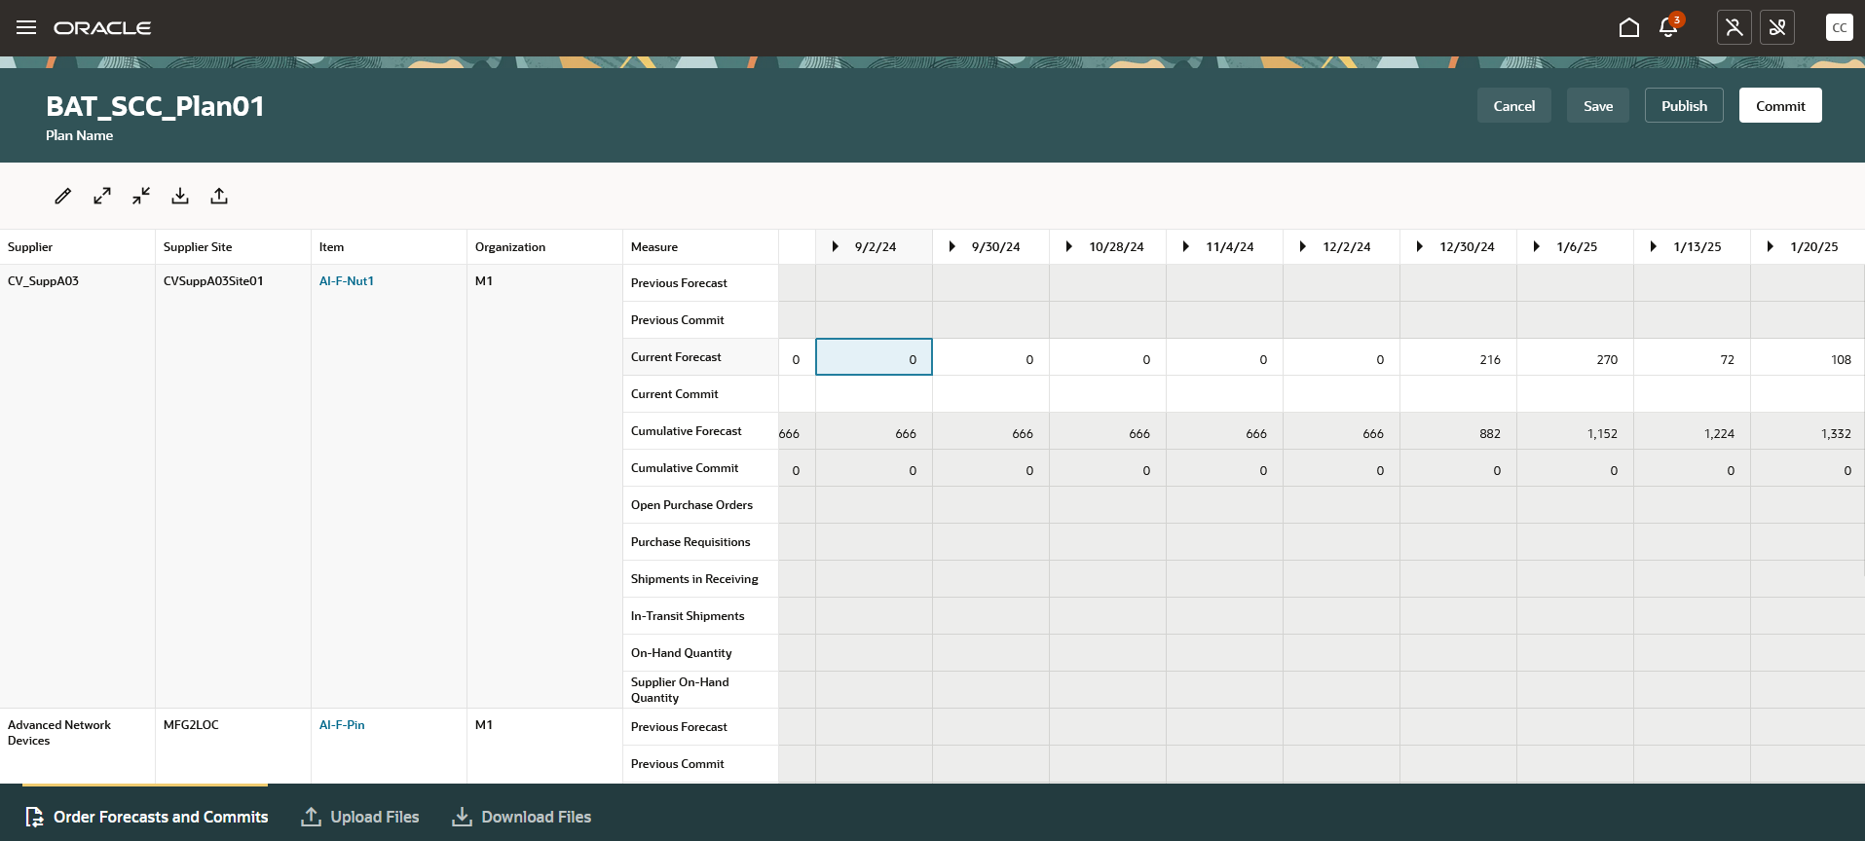Expand the 12/30/24 column

[1420, 247]
